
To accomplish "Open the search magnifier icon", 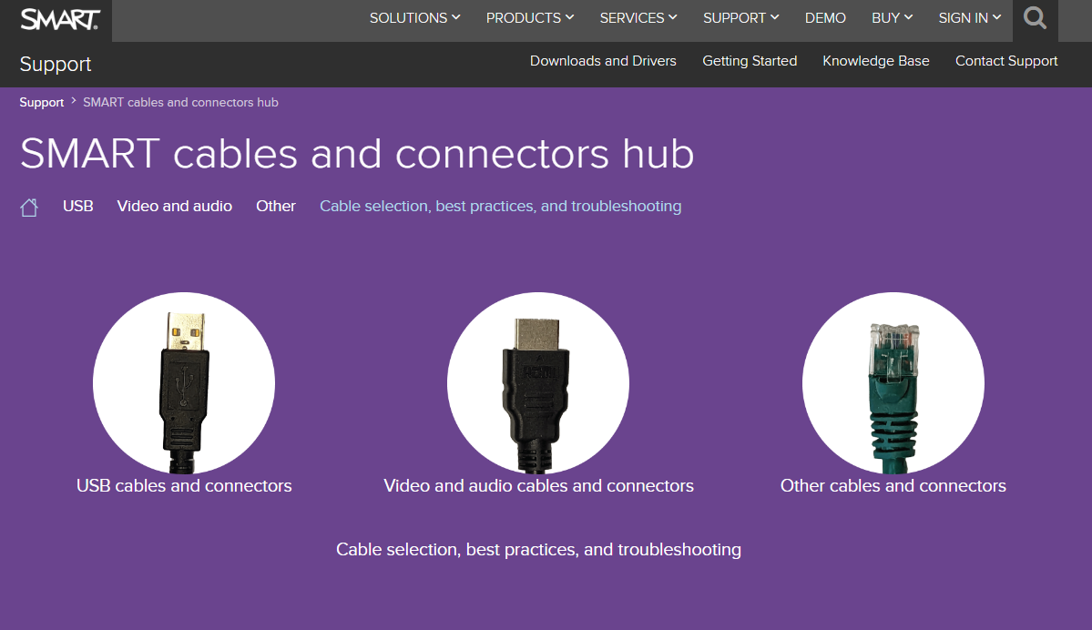I will click(x=1034, y=17).
